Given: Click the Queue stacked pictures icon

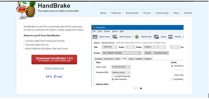Looking at the screenshot, I should coord(156,37).
